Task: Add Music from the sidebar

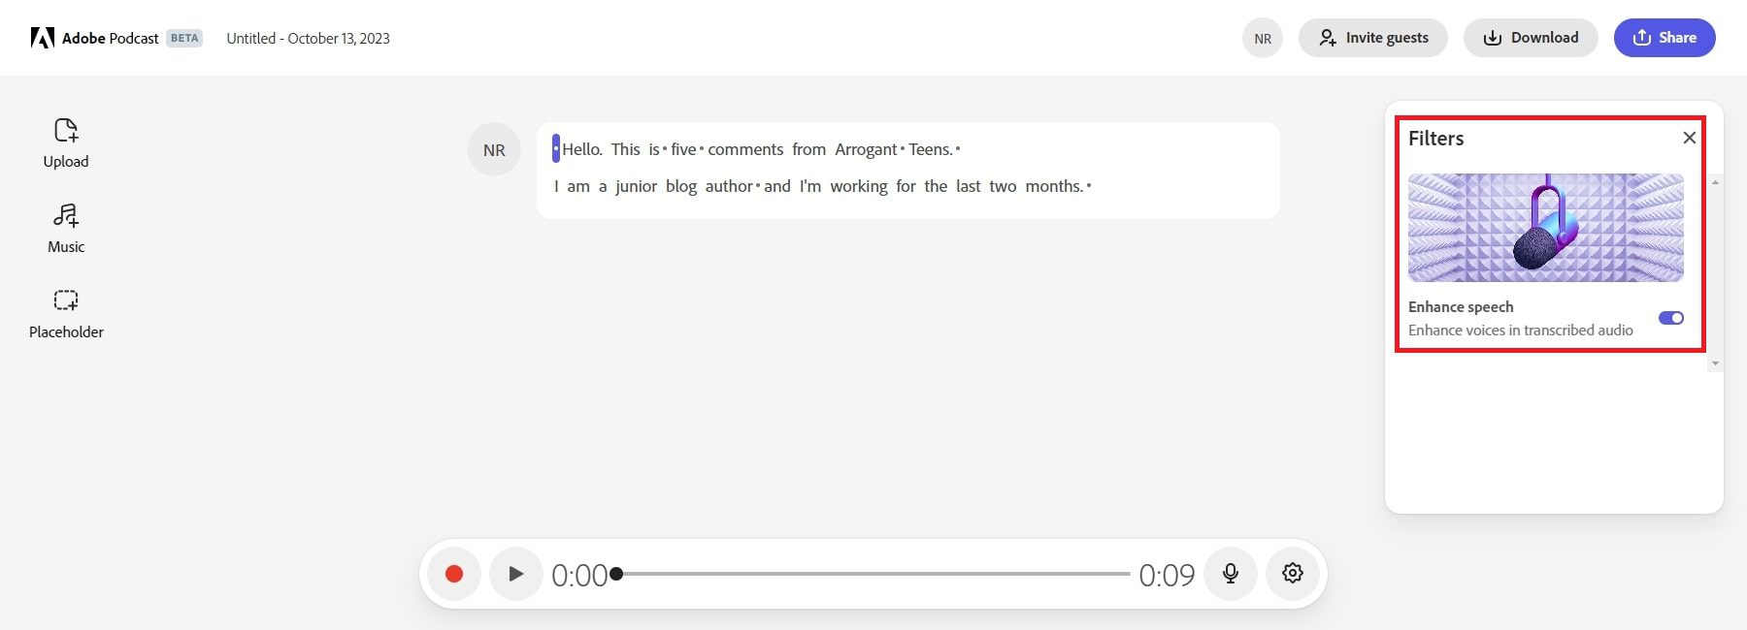Action: click(x=66, y=229)
